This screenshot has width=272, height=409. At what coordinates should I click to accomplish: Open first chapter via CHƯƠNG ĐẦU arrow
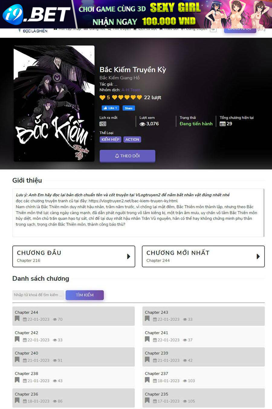click(x=128, y=256)
